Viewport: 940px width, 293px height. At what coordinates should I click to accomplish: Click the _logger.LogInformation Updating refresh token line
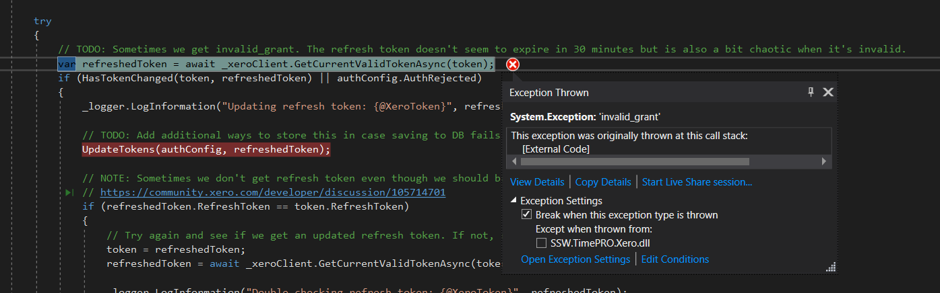point(294,107)
